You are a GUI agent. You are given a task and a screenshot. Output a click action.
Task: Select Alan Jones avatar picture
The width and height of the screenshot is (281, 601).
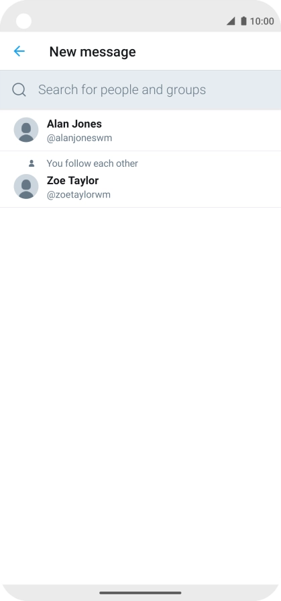[26, 130]
